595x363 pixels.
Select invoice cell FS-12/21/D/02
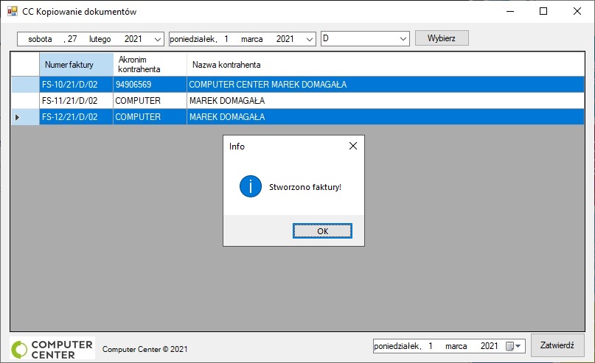(x=76, y=117)
